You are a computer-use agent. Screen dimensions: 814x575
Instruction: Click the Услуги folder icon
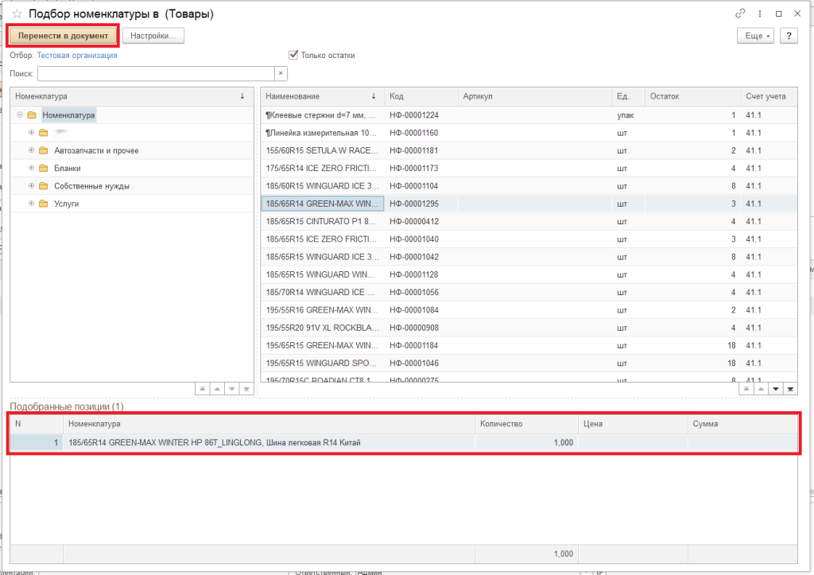pyautogui.click(x=44, y=204)
